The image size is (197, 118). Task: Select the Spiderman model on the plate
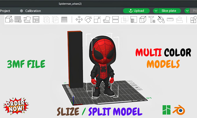pyautogui.click(x=103, y=66)
